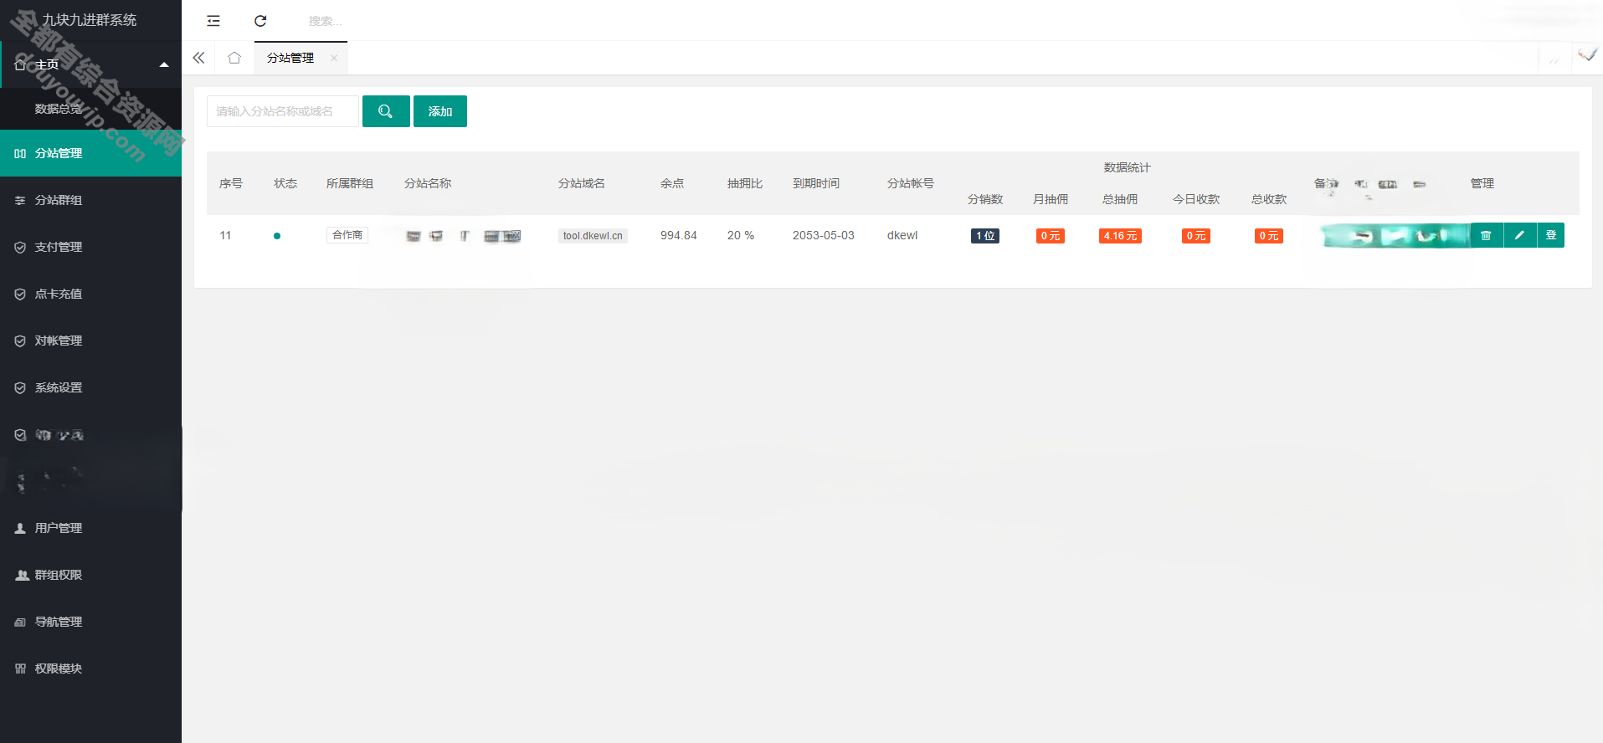Viewport: 1603px width, 743px height.
Task: Click 分站管理 sidebar icon
Action: pyautogui.click(x=20, y=153)
